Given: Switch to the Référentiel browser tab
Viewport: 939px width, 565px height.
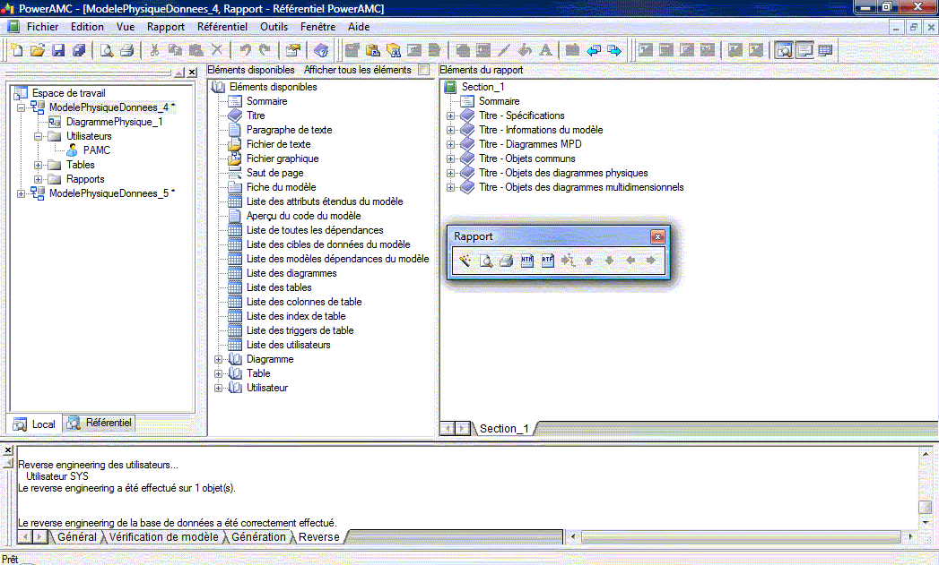Looking at the screenshot, I should 100,424.
